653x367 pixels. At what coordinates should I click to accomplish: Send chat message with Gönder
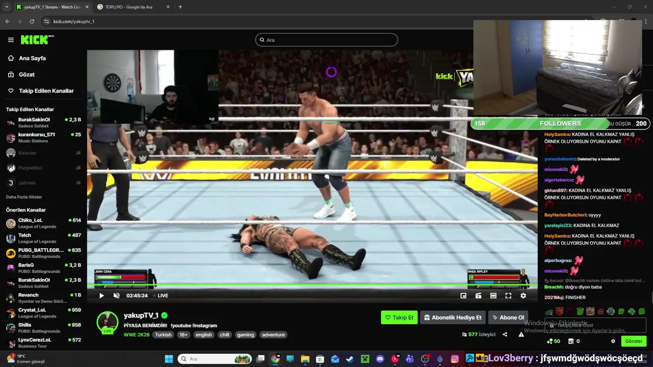point(634,341)
